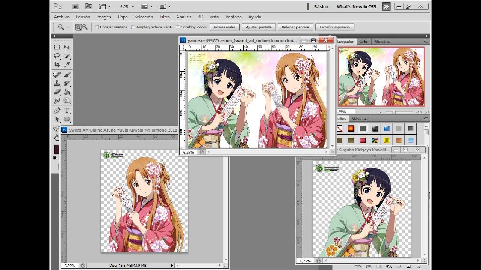481x270 pixels.
Task: Click the Estilos panel scroll up arrow
Action: click(x=426, y=126)
